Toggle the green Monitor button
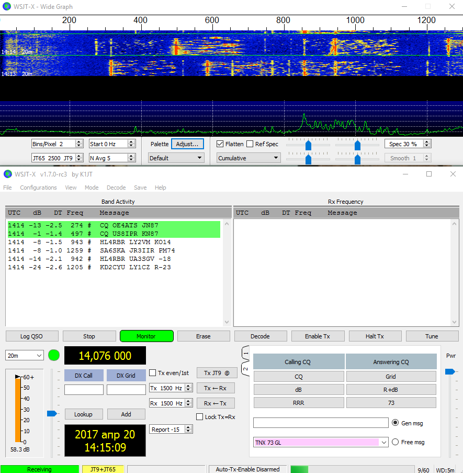The width and height of the screenshot is (463, 473). click(x=146, y=336)
